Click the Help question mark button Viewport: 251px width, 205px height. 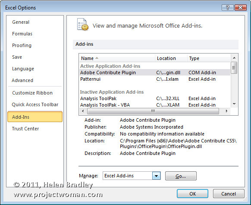227,7
